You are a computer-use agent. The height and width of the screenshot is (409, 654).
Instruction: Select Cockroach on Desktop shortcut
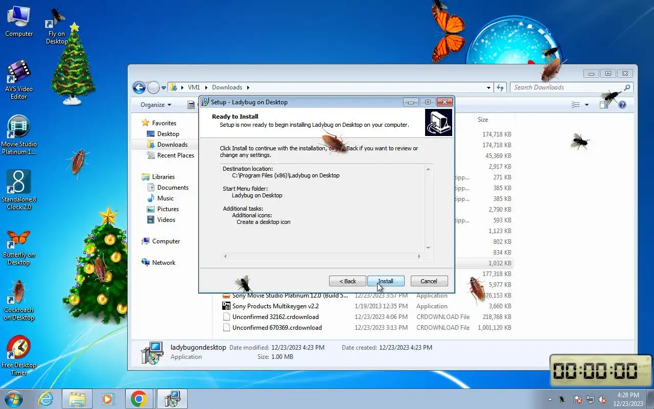click(x=19, y=301)
